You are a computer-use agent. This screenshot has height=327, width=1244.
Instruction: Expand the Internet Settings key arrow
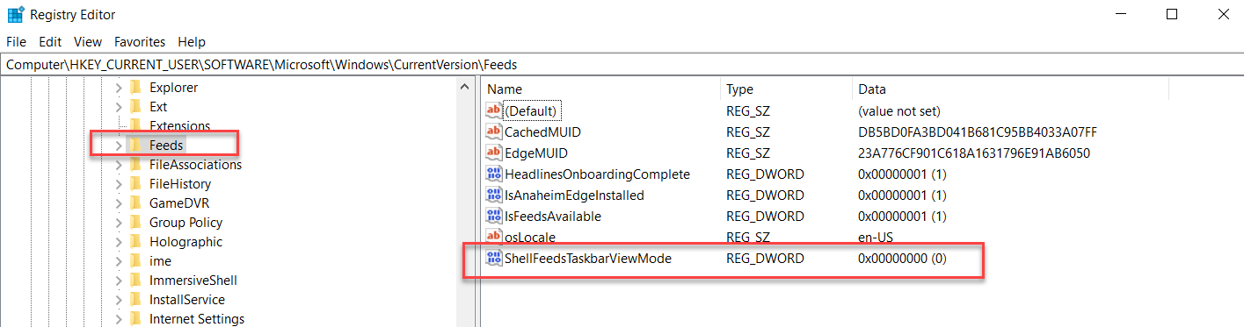pyautogui.click(x=118, y=319)
